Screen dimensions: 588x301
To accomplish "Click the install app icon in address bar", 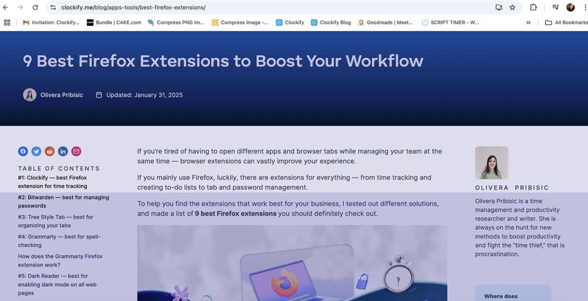I will point(499,7).
